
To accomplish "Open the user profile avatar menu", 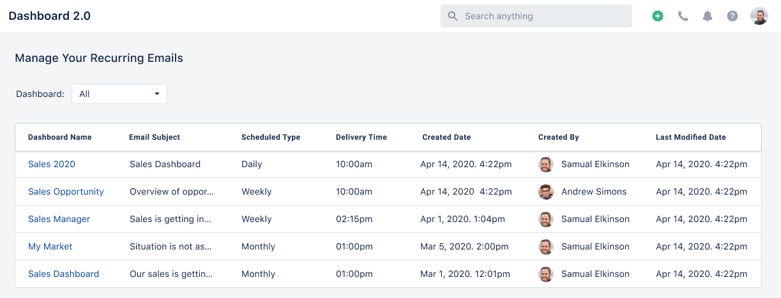I will [x=759, y=16].
